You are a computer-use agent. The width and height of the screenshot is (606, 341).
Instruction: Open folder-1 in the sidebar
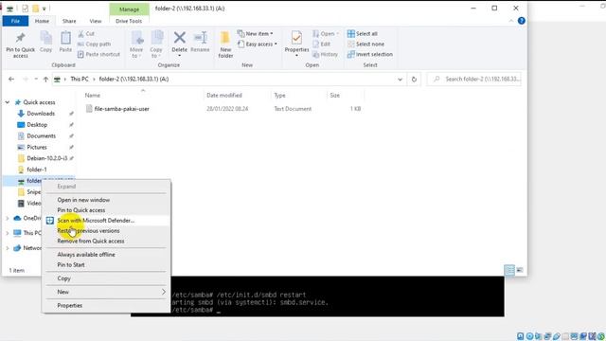(37, 170)
